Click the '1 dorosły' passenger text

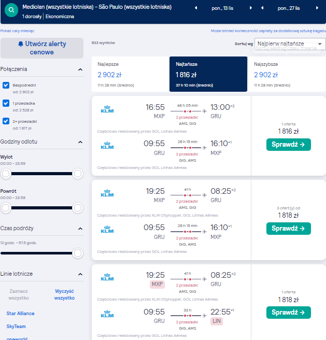pyautogui.click(x=32, y=17)
